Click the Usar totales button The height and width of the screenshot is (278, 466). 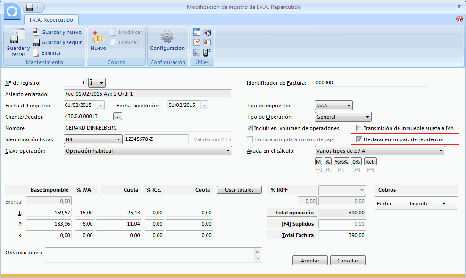(x=239, y=190)
